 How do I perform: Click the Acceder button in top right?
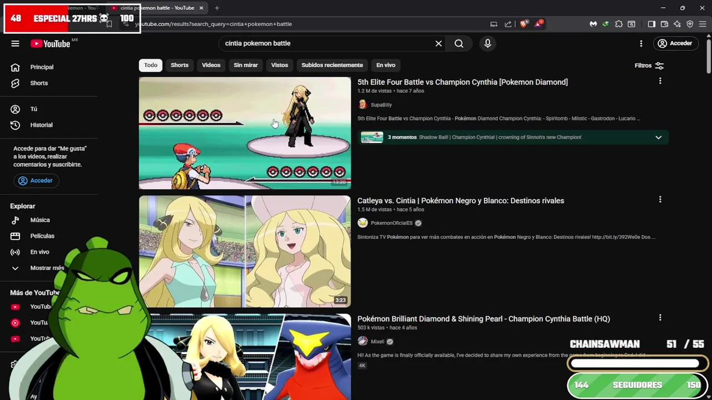[675, 43]
